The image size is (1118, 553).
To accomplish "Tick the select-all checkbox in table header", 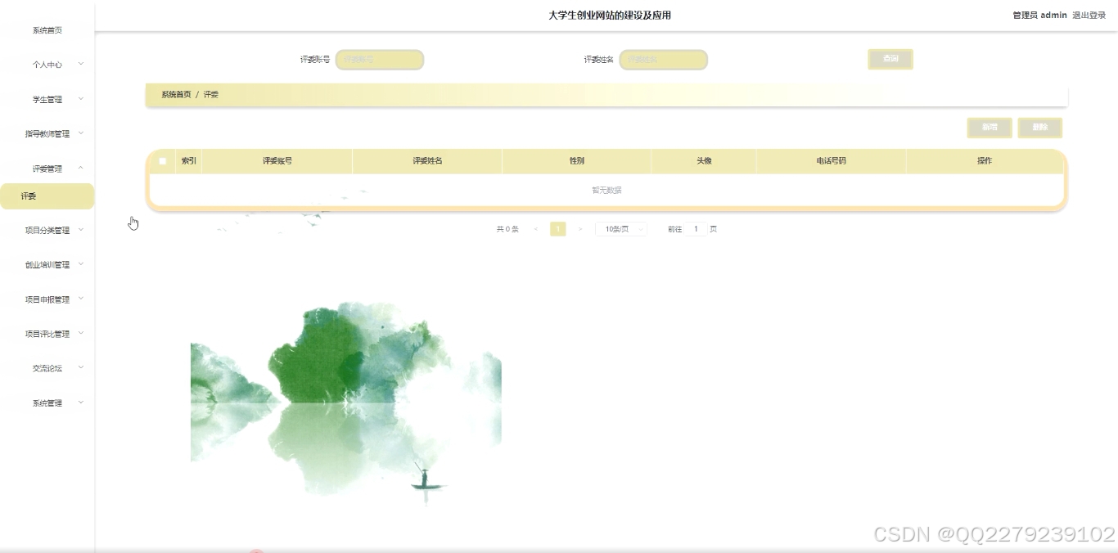I will coord(162,161).
